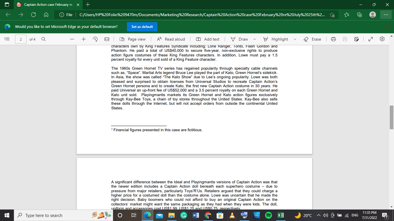The height and width of the screenshot is (221, 394).
Task: Click the Set as default button
Action: click(142, 26)
